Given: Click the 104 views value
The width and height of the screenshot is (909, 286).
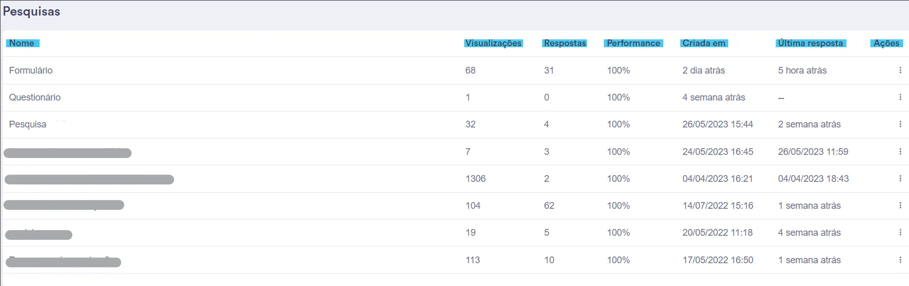Looking at the screenshot, I should (x=473, y=206).
